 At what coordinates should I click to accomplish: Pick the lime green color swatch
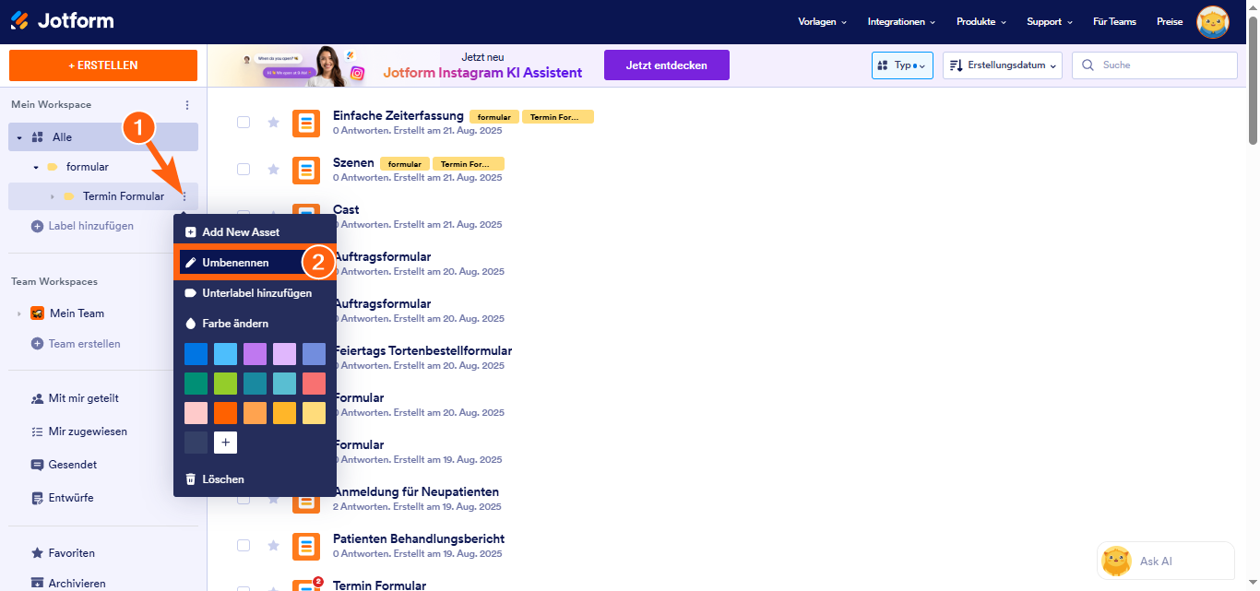click(x=226, y=384)
